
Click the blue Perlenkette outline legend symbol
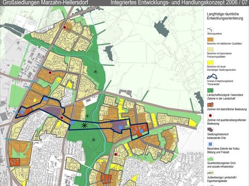point(212,76)
